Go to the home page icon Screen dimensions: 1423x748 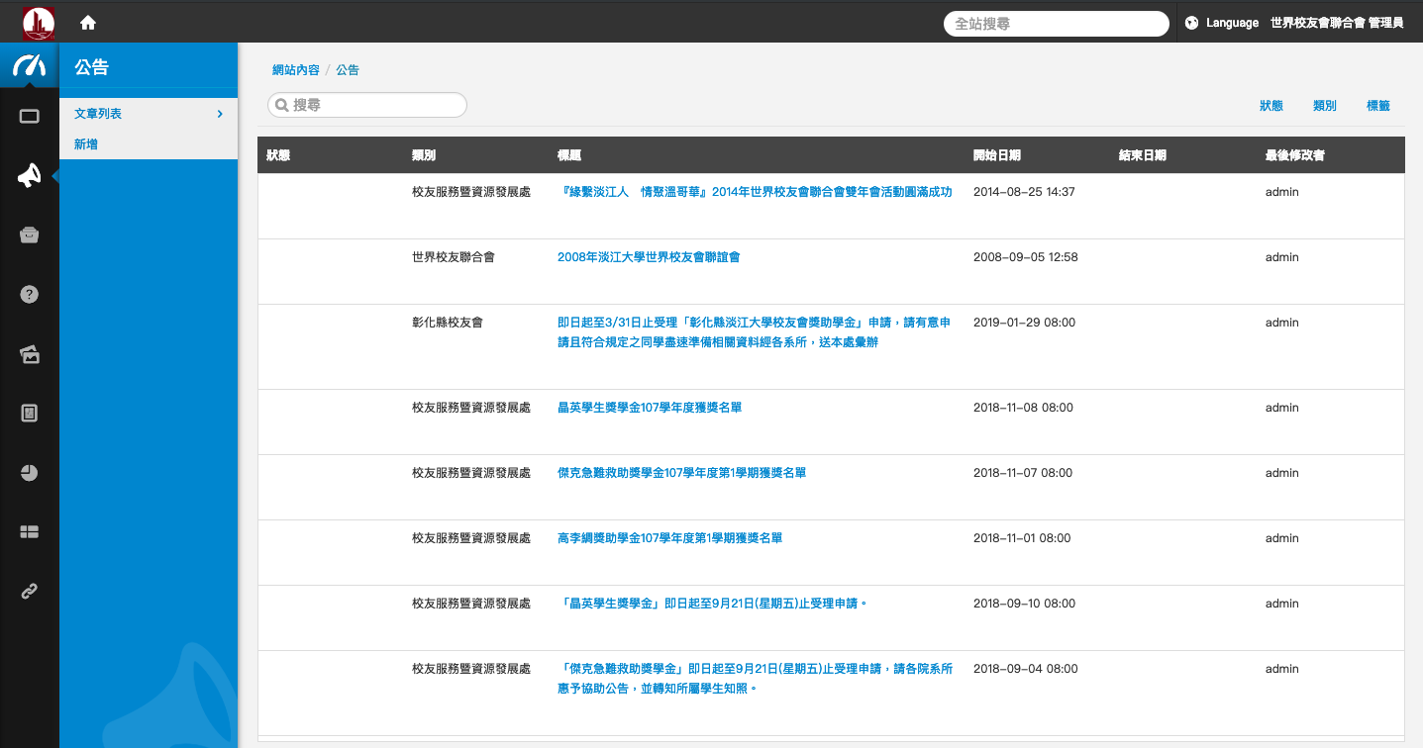tap(88, 22)
